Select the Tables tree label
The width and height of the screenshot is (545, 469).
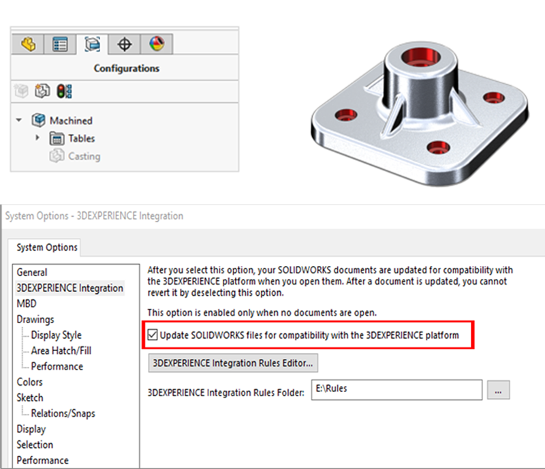pos(81,138)
